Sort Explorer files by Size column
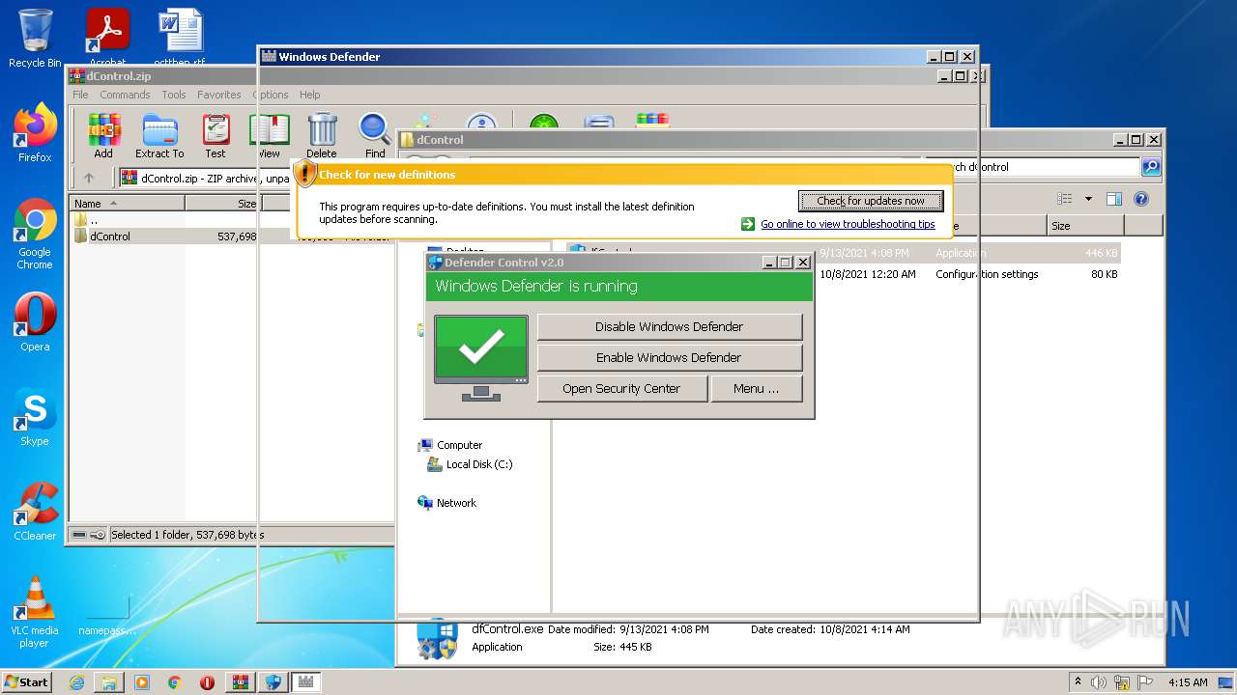This screenshot has height=695, width=1237. click(1085, 226)
